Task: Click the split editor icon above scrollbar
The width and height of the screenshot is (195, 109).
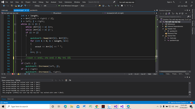Action: click(157, 13)
